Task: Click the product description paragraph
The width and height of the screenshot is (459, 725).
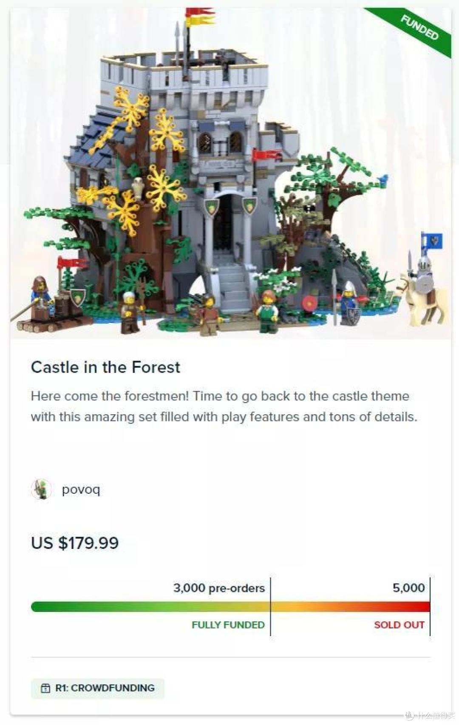Action: click(224, 406)
